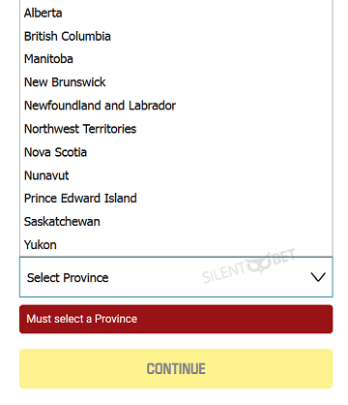Click the yellow CONTINUE button
Viewport: 348px width, 405px height.
(176, 368)
